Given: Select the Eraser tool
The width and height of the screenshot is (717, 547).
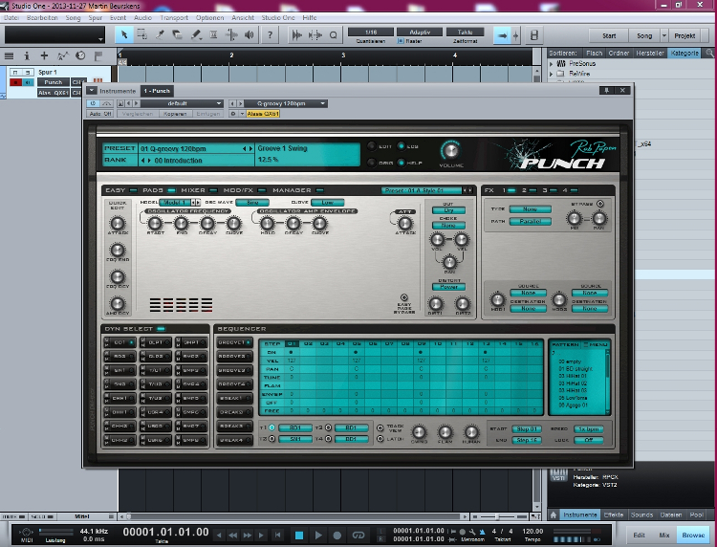Looking at the screenshot, I should 178,34.
